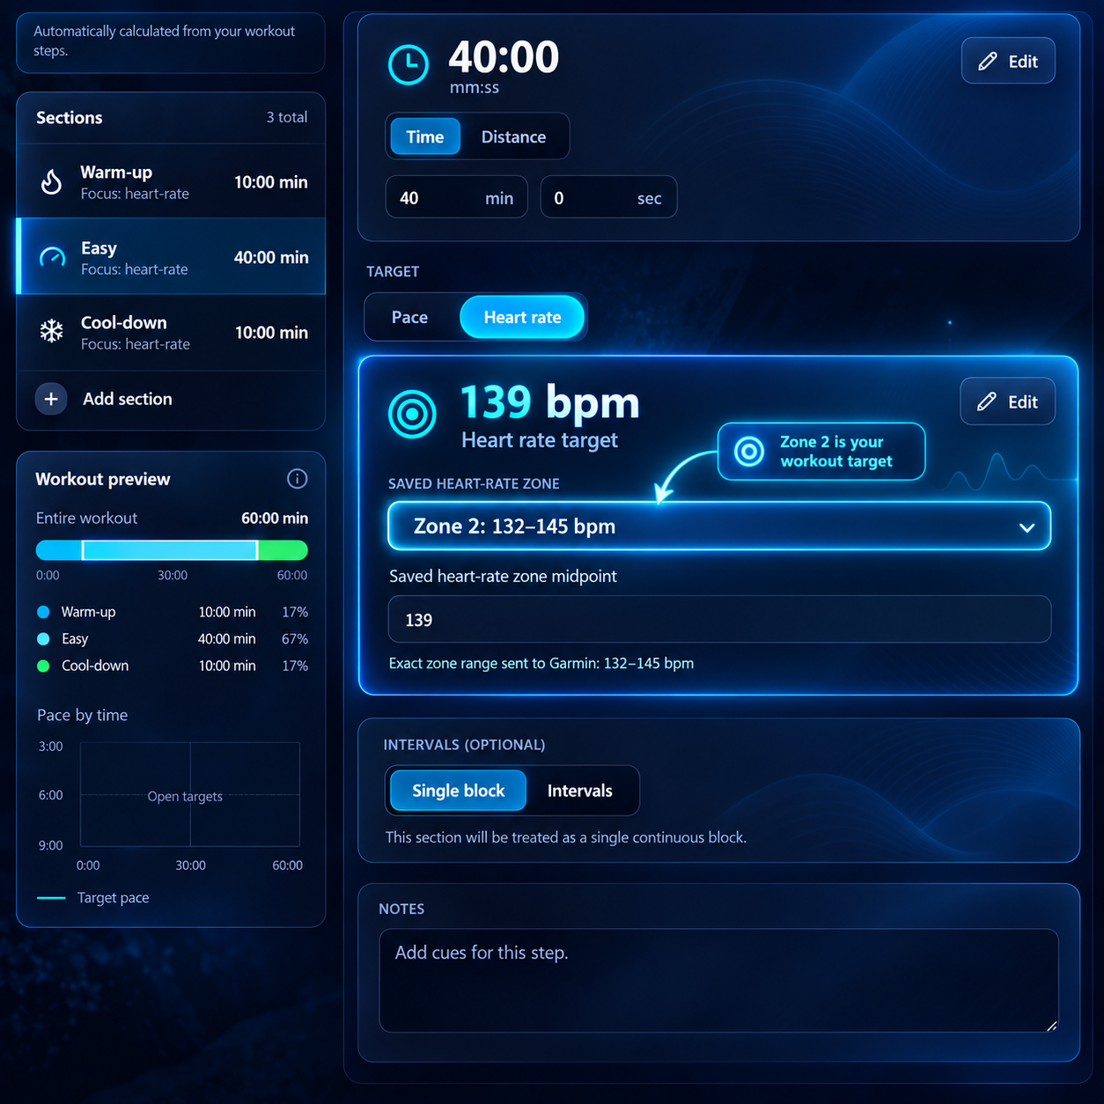Select the Easy section row

pos(171,257)
